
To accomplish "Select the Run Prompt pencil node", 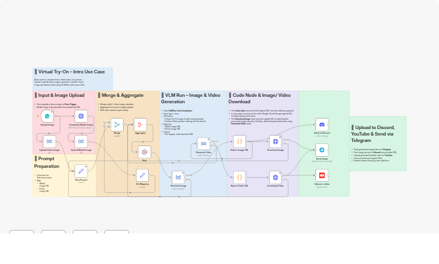I will (x=81, y=171).
